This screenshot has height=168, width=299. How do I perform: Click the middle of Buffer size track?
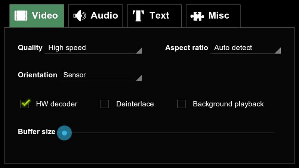pyautogui.click(x=169, y=133)
